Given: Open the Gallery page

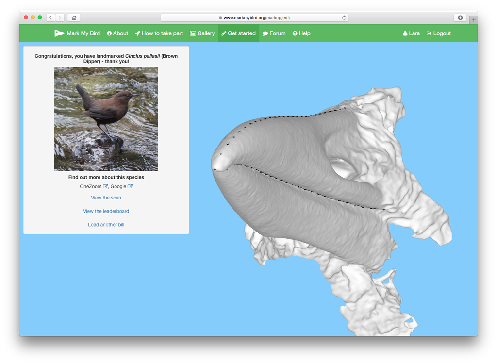Looking at the screenshot, I should click(202, 33).
